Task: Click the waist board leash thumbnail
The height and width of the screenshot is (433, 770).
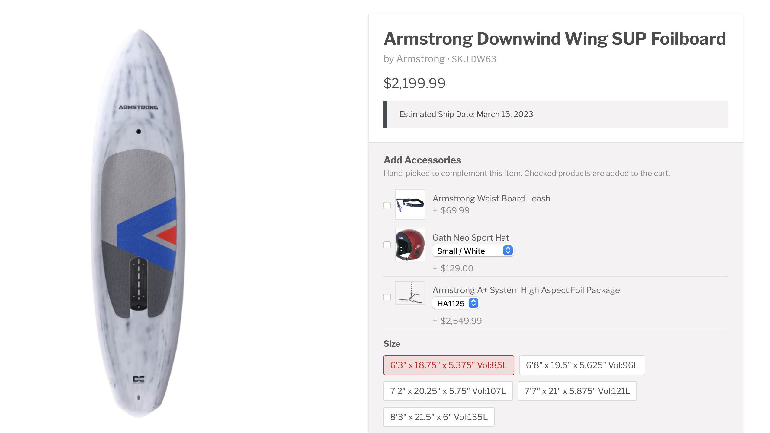Action: 410,204
